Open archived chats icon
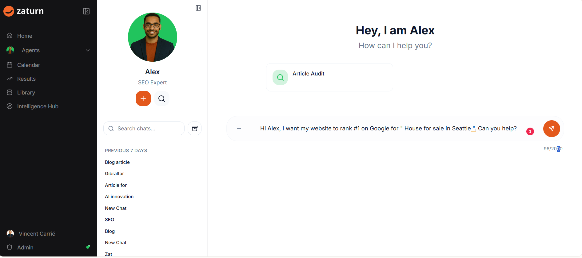 [194, 129]
